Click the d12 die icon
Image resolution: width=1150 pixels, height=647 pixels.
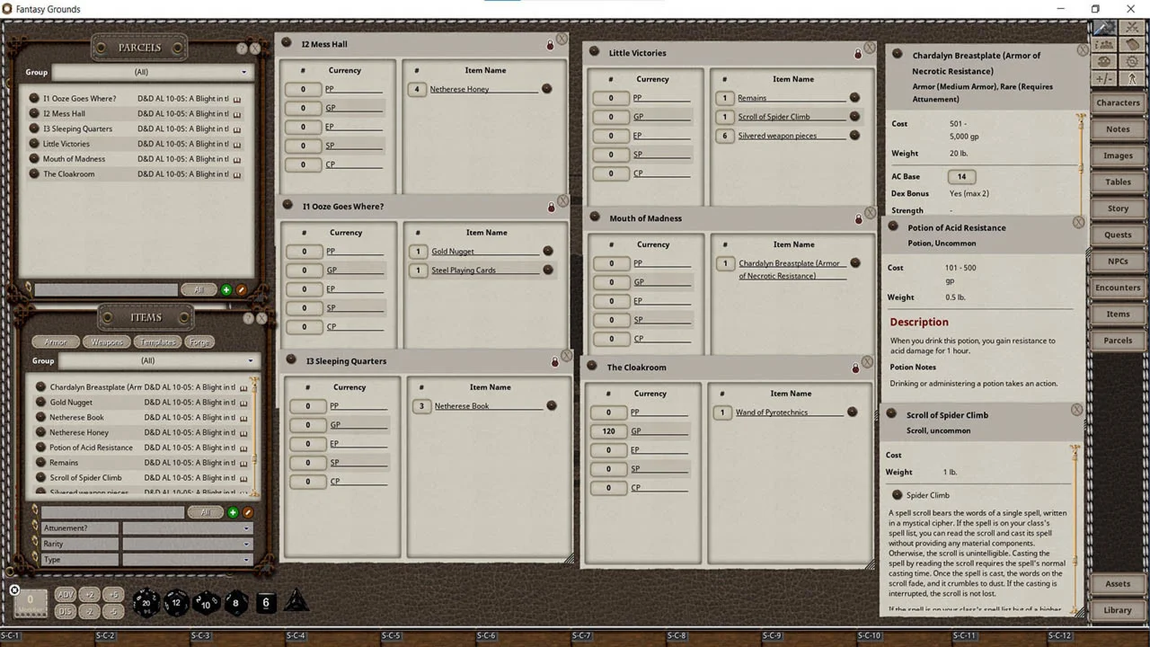176,603
